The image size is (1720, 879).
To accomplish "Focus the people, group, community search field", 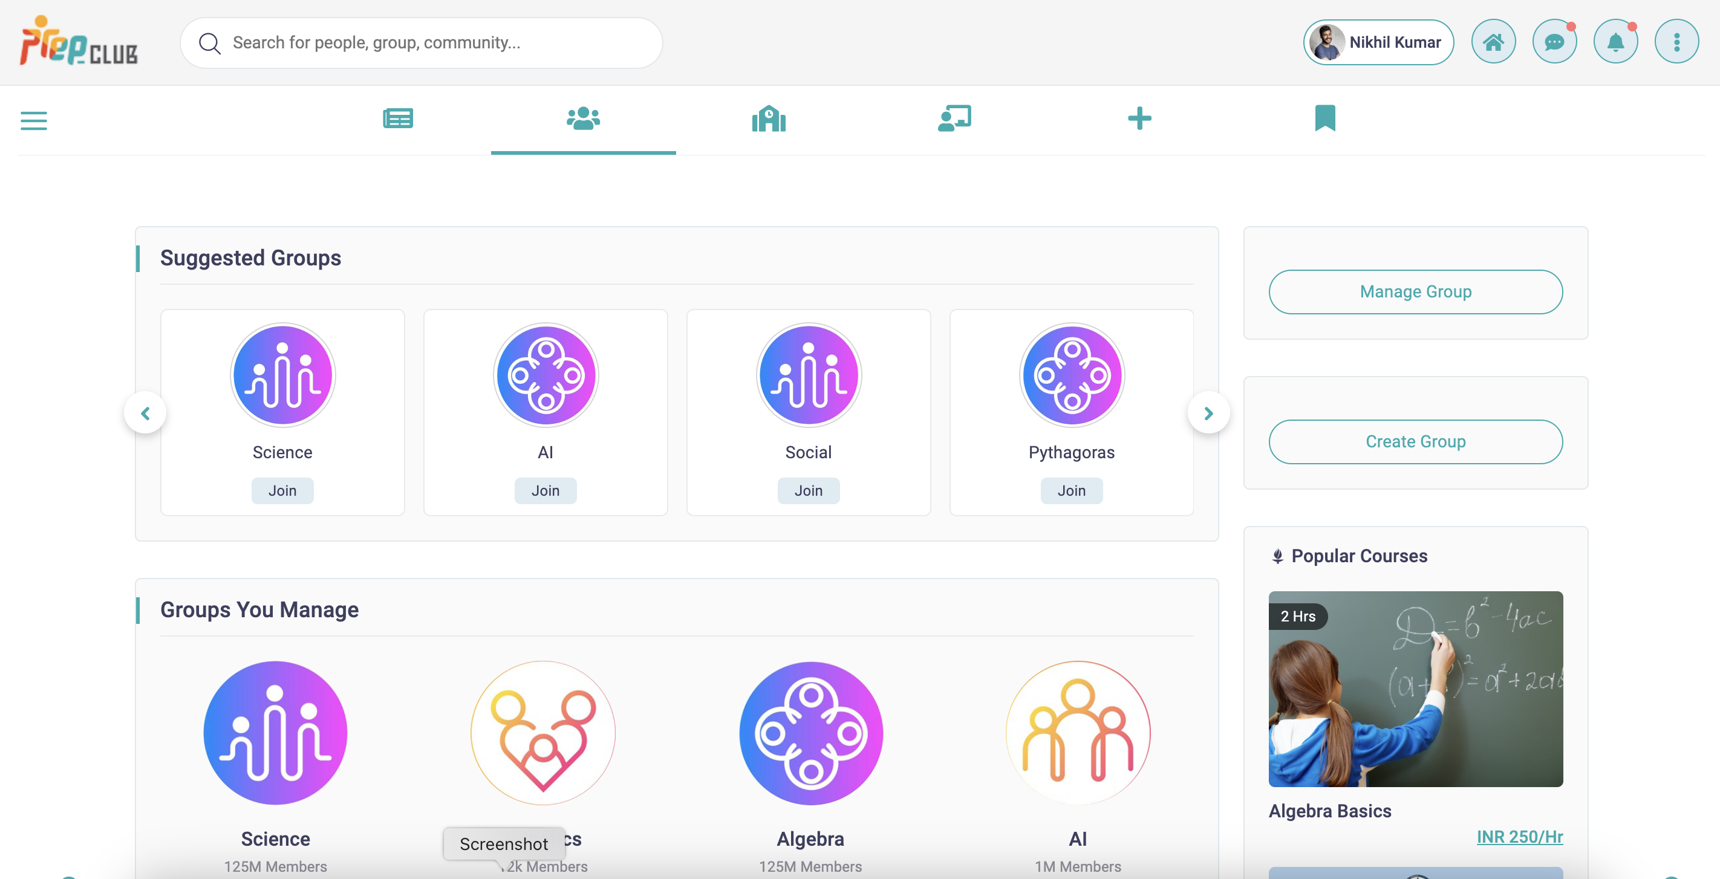I will [x=422, y=43].
